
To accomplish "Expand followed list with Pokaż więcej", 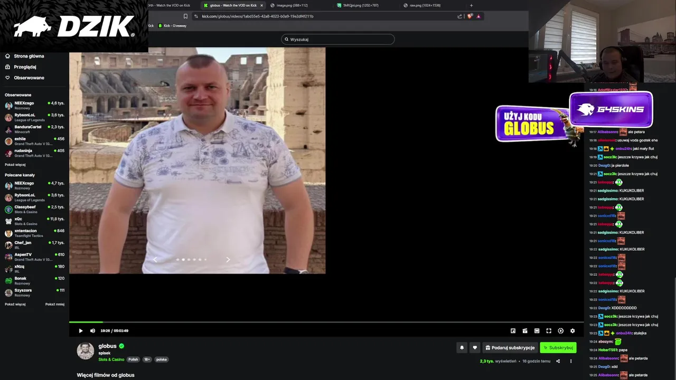I will [15, 165].
